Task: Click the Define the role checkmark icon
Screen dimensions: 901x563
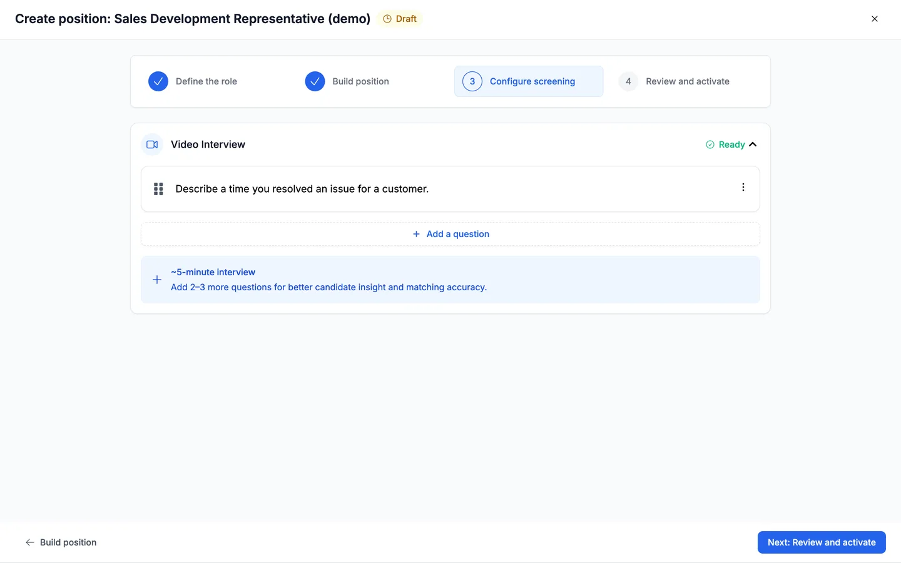Action: coord(158,81)
